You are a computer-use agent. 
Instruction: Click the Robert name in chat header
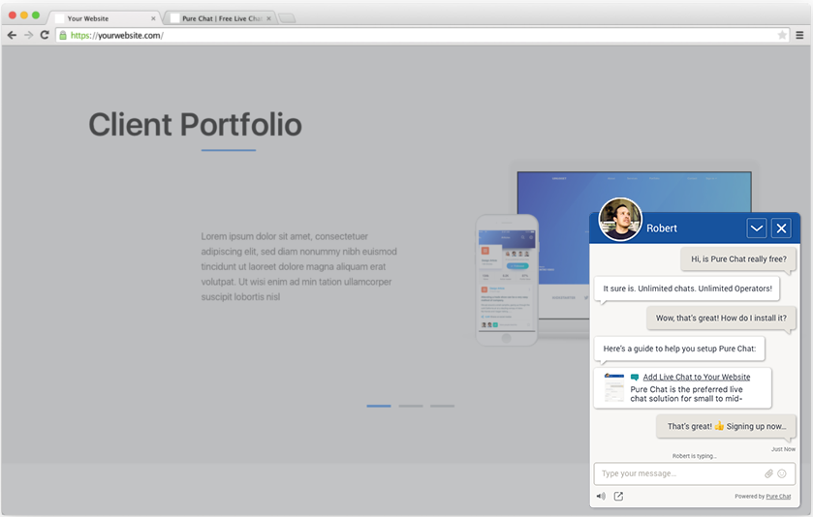(x=662, y=228)
